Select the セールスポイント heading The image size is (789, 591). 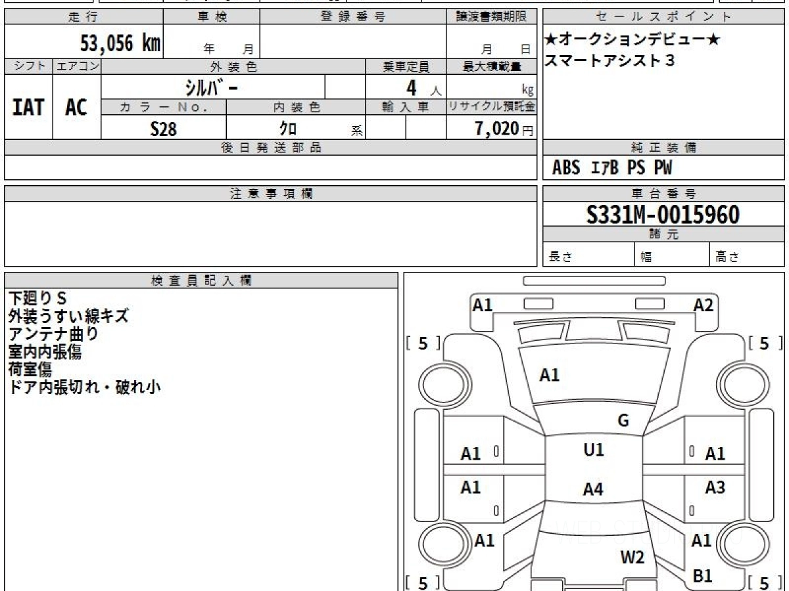663,17
